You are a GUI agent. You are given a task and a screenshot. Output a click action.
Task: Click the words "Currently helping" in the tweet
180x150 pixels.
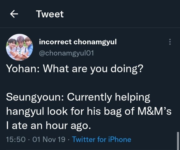pyautogui.click(x=107, y=97)
